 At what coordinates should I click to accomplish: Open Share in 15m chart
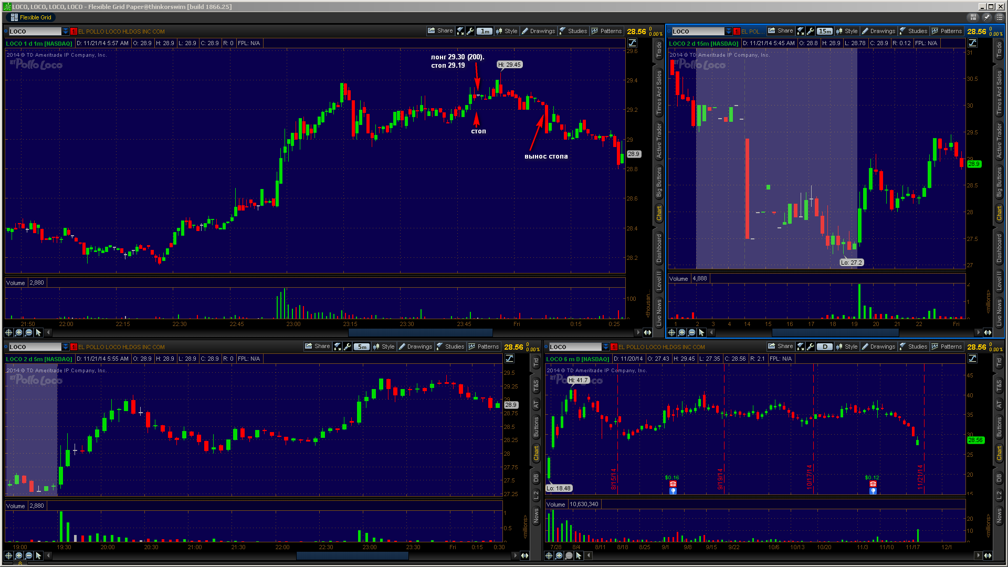pos(780,31)
